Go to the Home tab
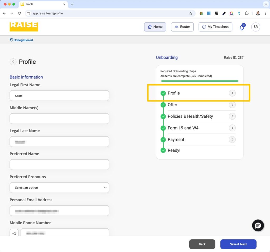Screen dimensions: 270x252 pos(155,27)
